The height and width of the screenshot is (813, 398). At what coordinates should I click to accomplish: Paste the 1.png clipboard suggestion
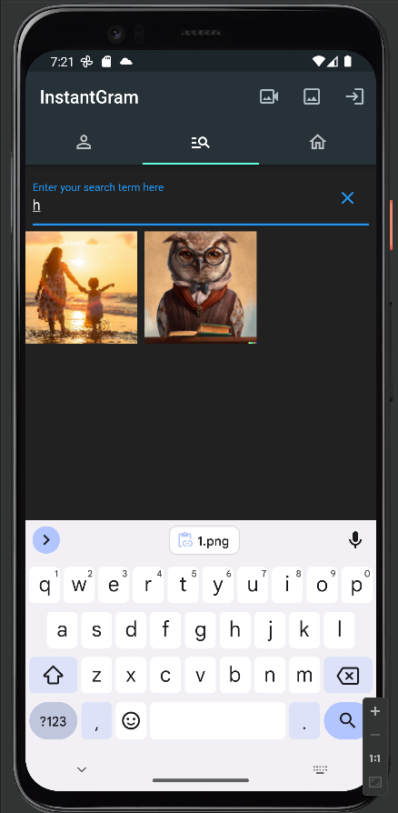(x=204, y=540)
